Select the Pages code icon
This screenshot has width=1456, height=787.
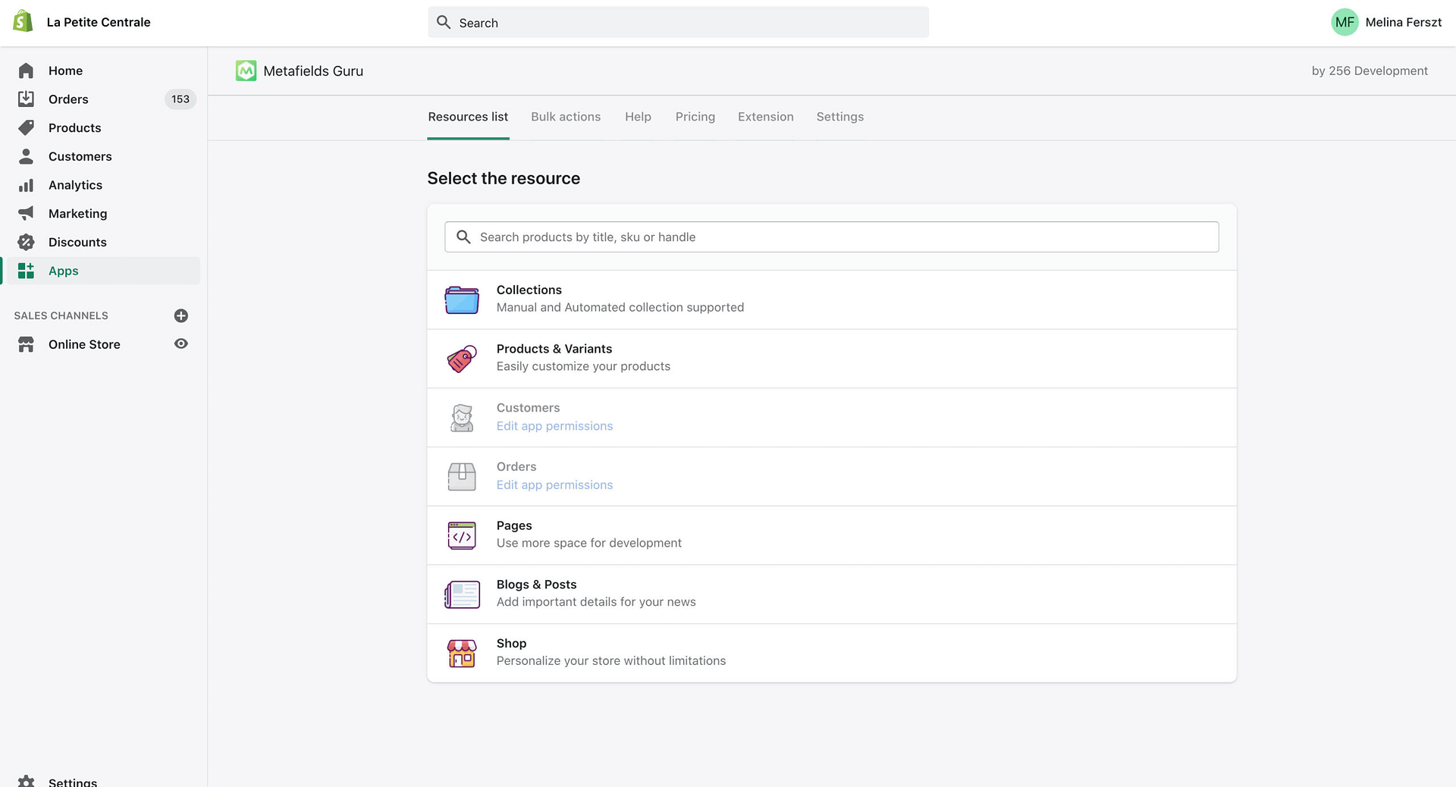(462, 535)
